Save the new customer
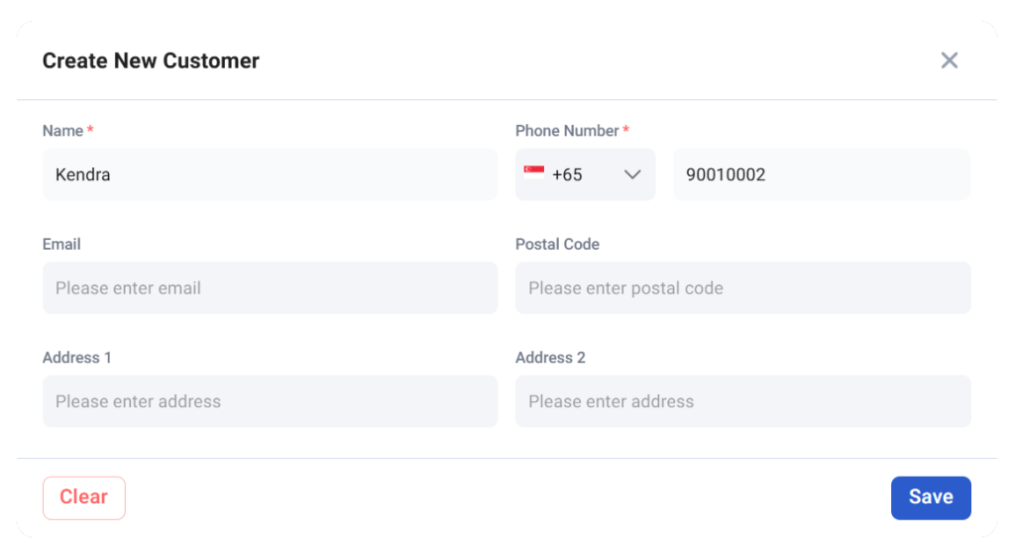1015x547 pixels. tap(931, 497)
